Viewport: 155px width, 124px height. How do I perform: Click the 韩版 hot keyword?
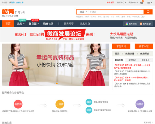coord(87,17)
